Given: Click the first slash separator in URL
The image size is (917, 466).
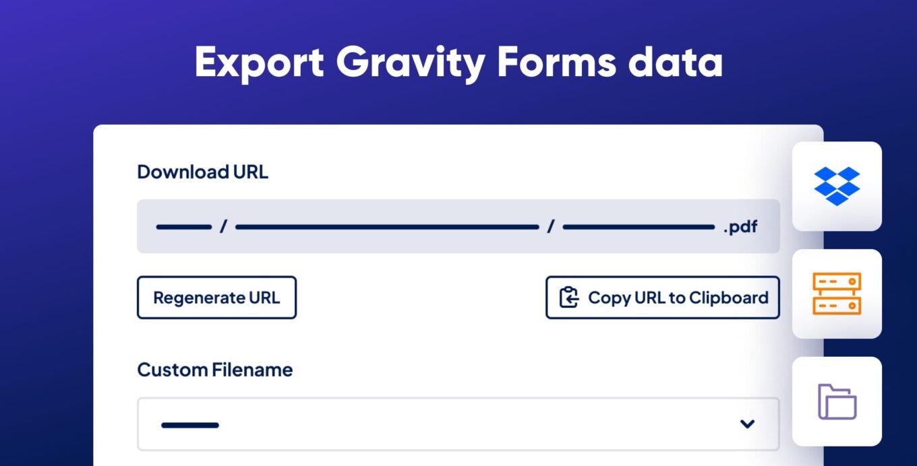Looking at the screenshot, I should click(x=223, y=227).
